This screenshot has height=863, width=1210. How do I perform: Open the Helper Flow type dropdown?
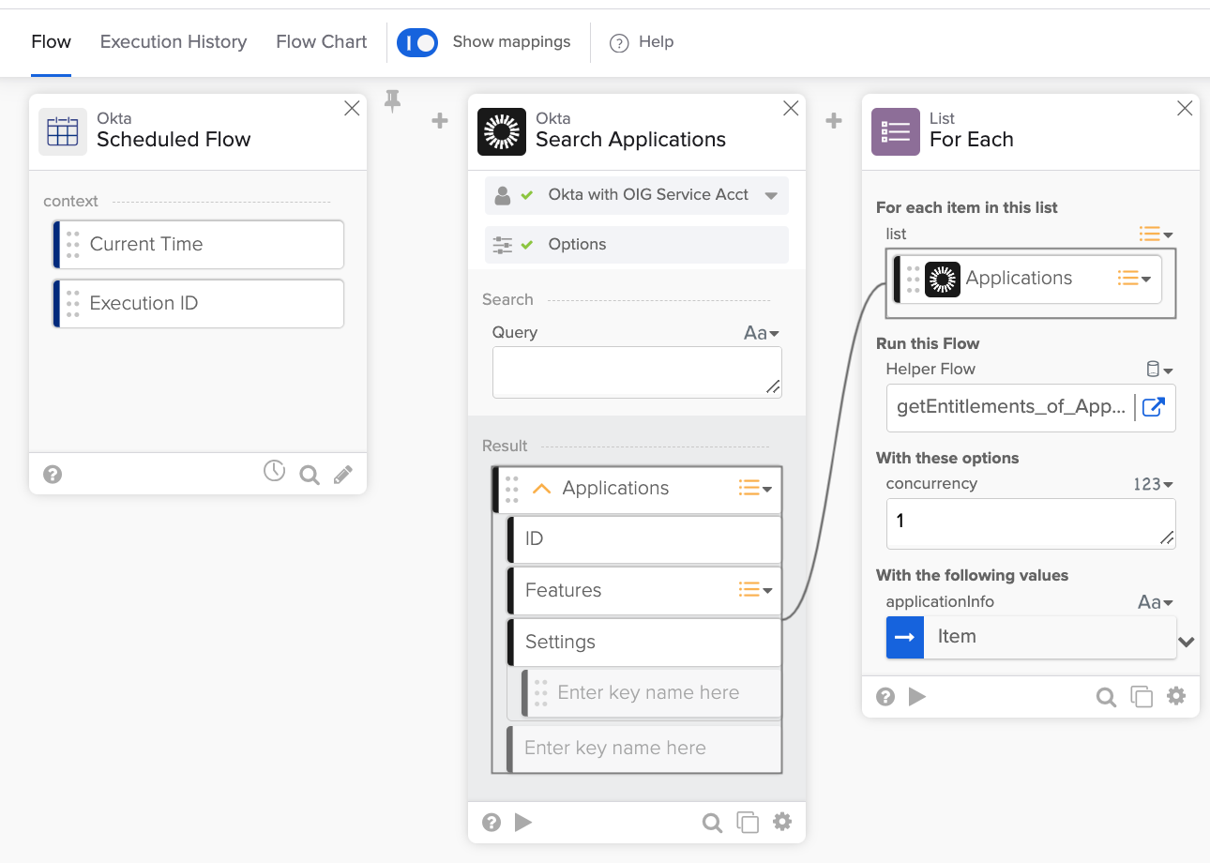(1161, 370)
